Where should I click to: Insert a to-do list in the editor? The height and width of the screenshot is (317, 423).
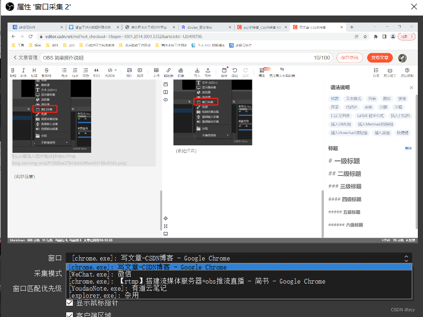86,71
